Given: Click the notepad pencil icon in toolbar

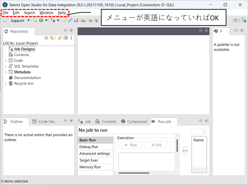Looking at the screenshot, I should click(x=64, y=20).
